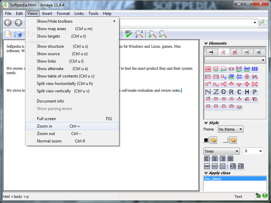This screenshot has width=271, height=203.
Task: Create a new document with the toolbar icon
Action: coord(8,34)
